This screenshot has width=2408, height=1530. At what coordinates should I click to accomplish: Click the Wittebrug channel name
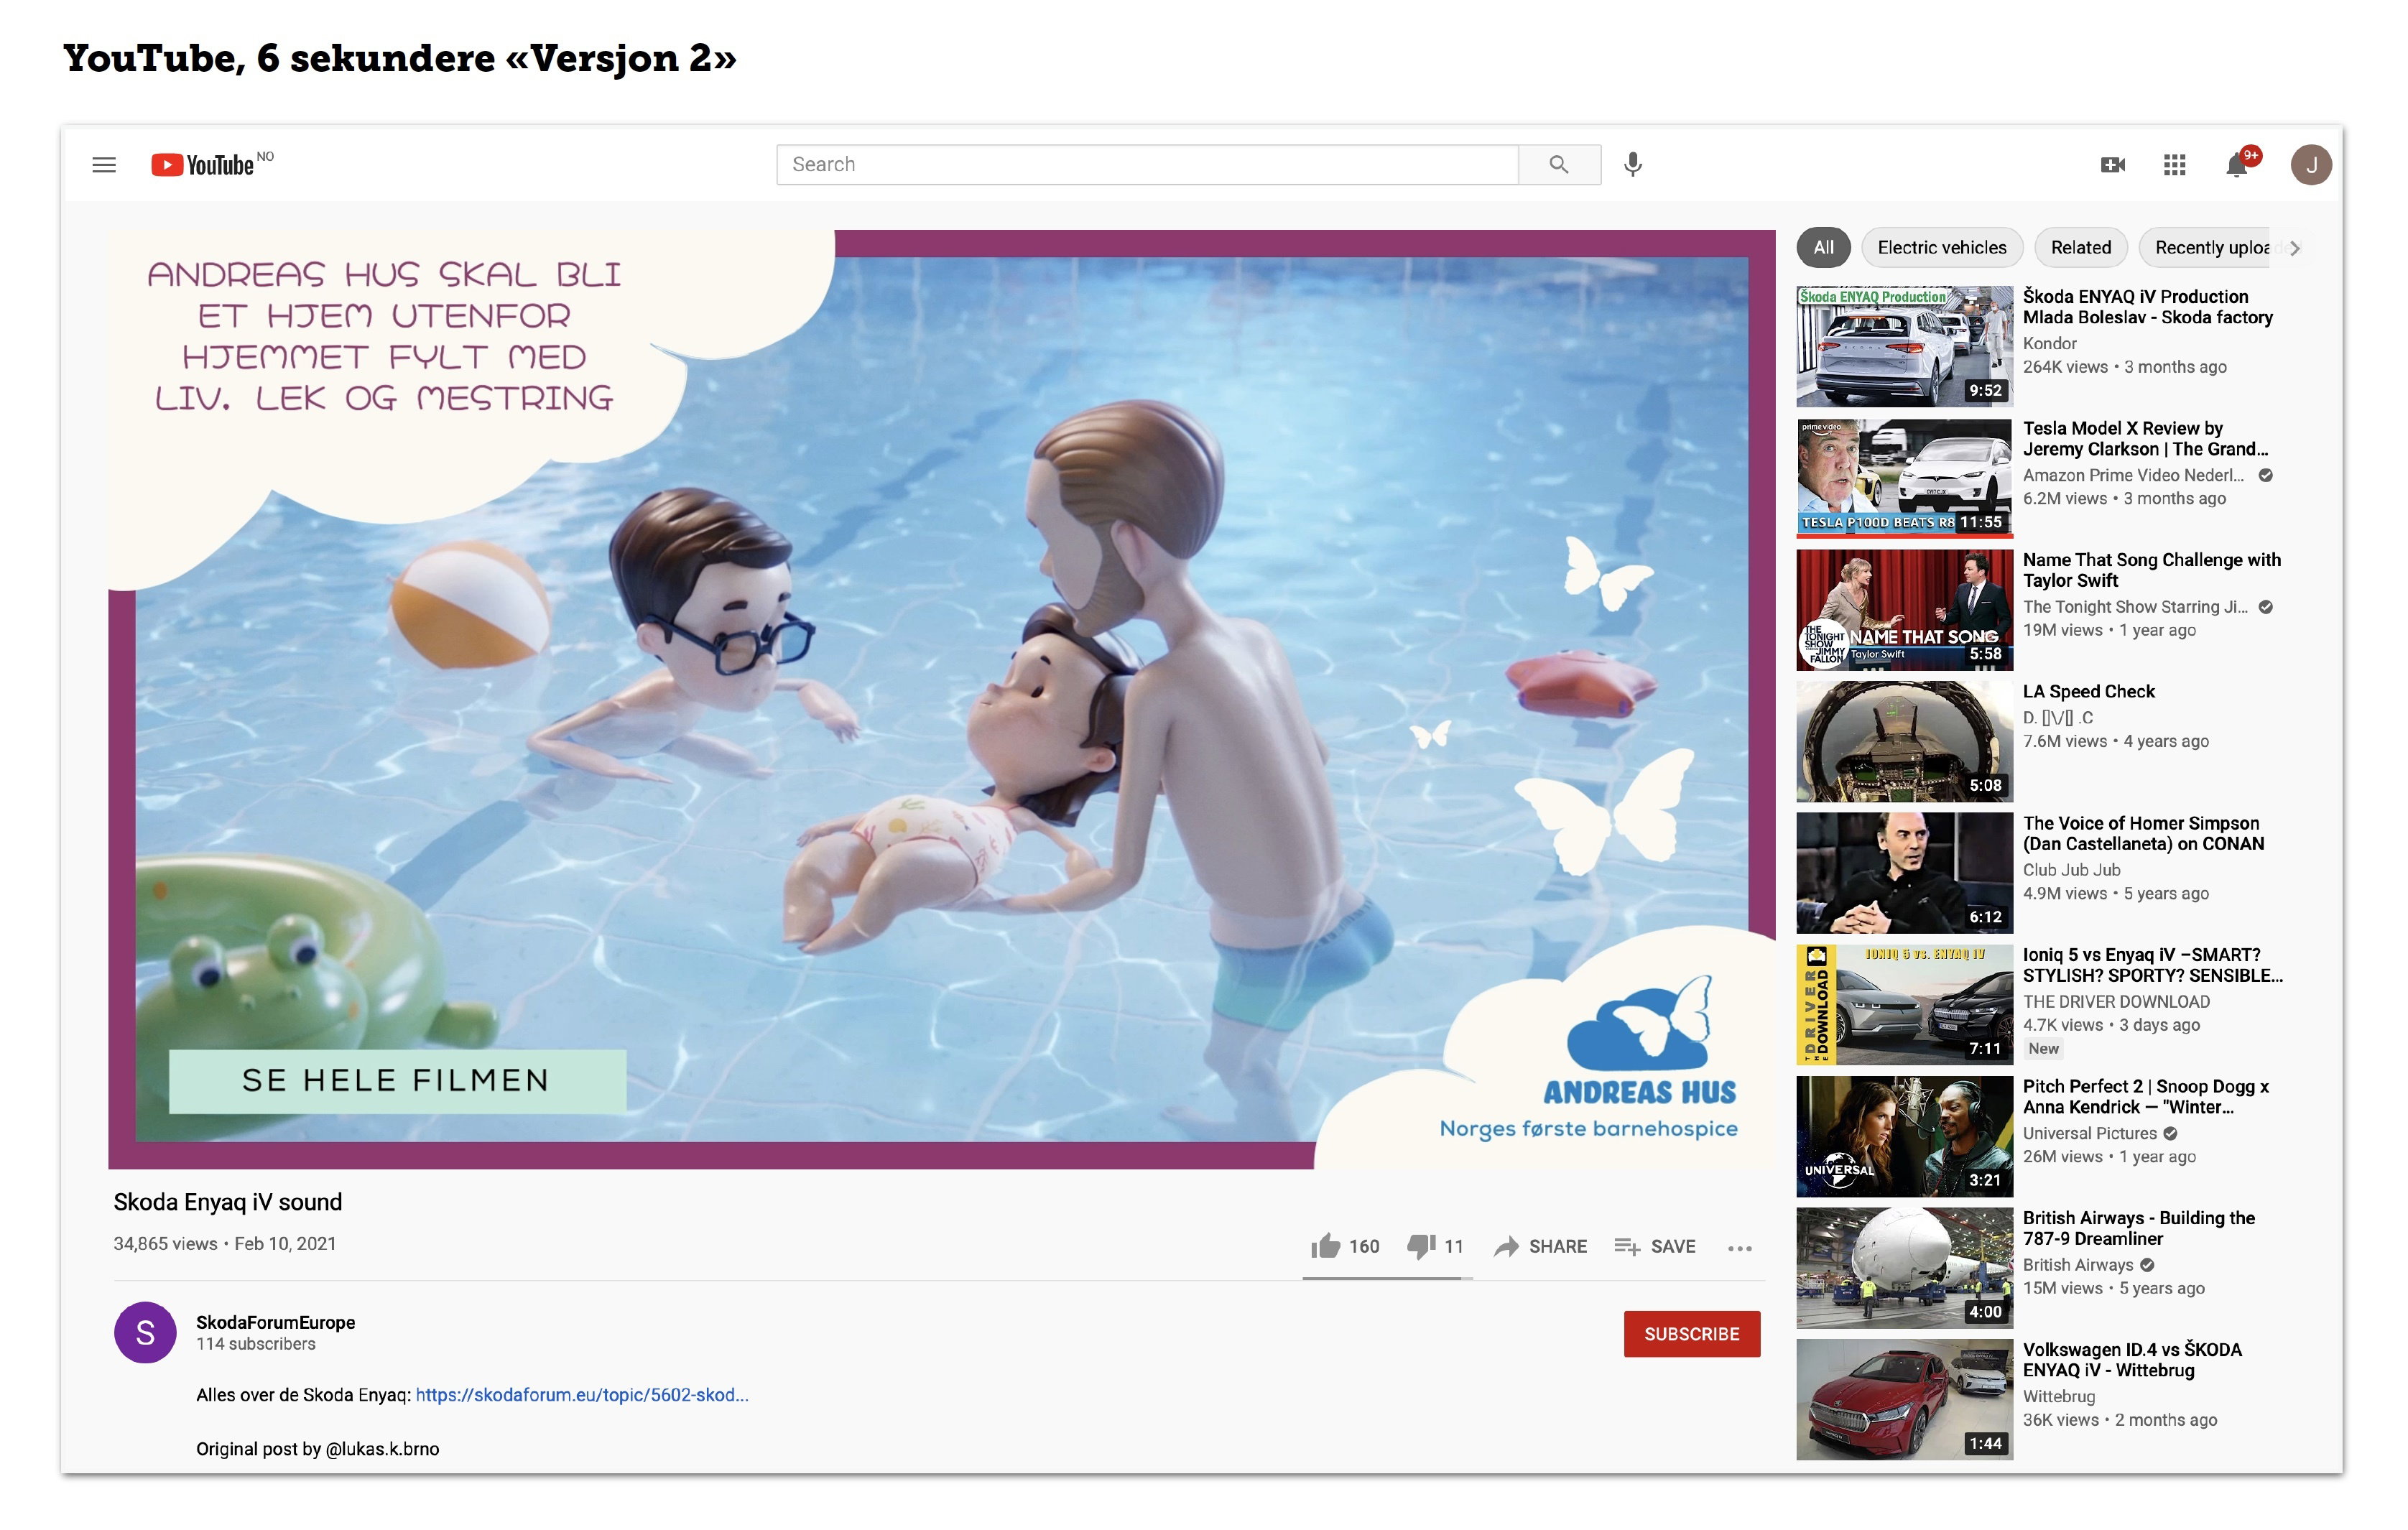pos(2059,1396)
